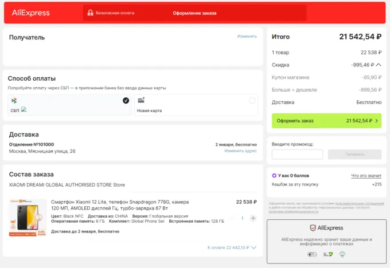
Task: Click the arrow on Оформить заказ button
Action: (x=377, y=121)
